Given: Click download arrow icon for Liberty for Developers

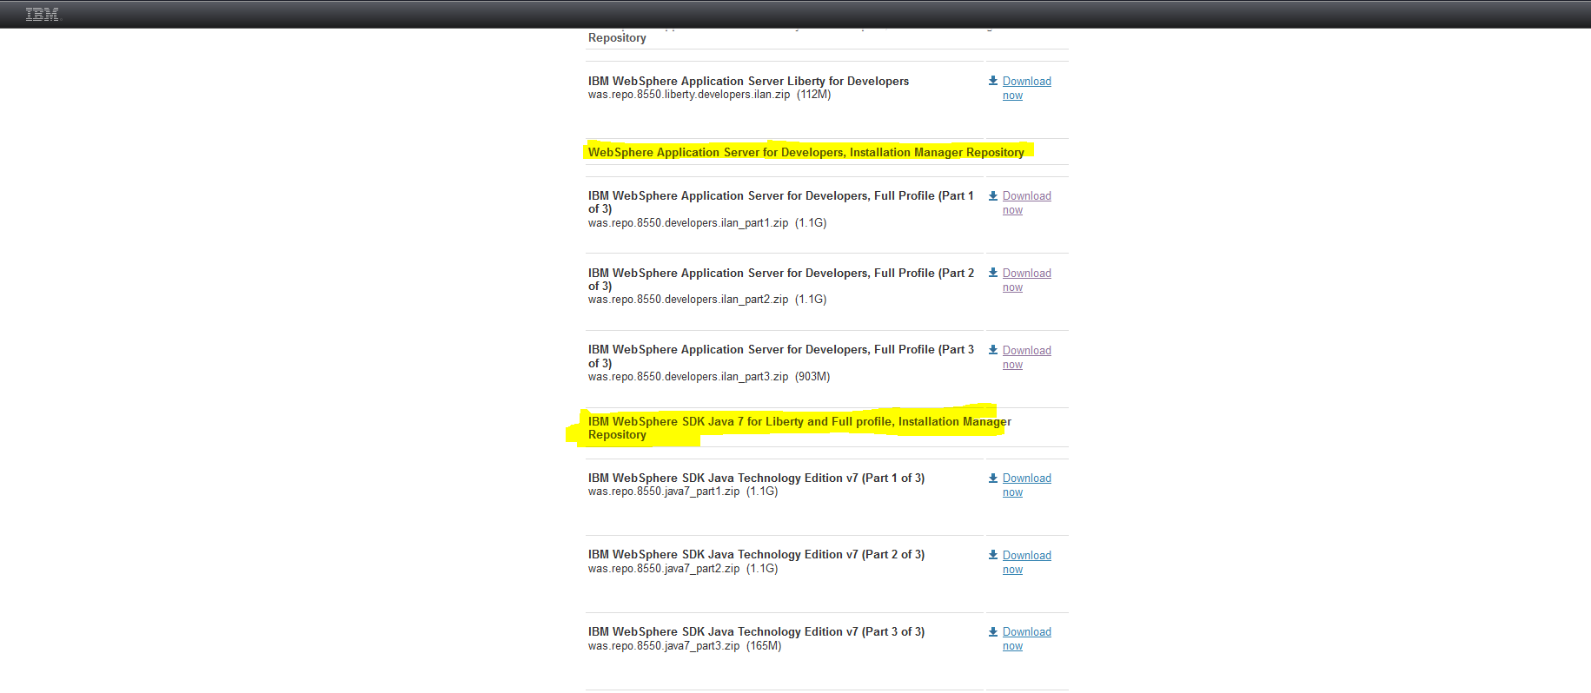Looking at the screenshot, I should (x=993, y=81).
